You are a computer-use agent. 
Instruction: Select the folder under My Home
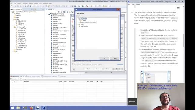coord(84,20)
